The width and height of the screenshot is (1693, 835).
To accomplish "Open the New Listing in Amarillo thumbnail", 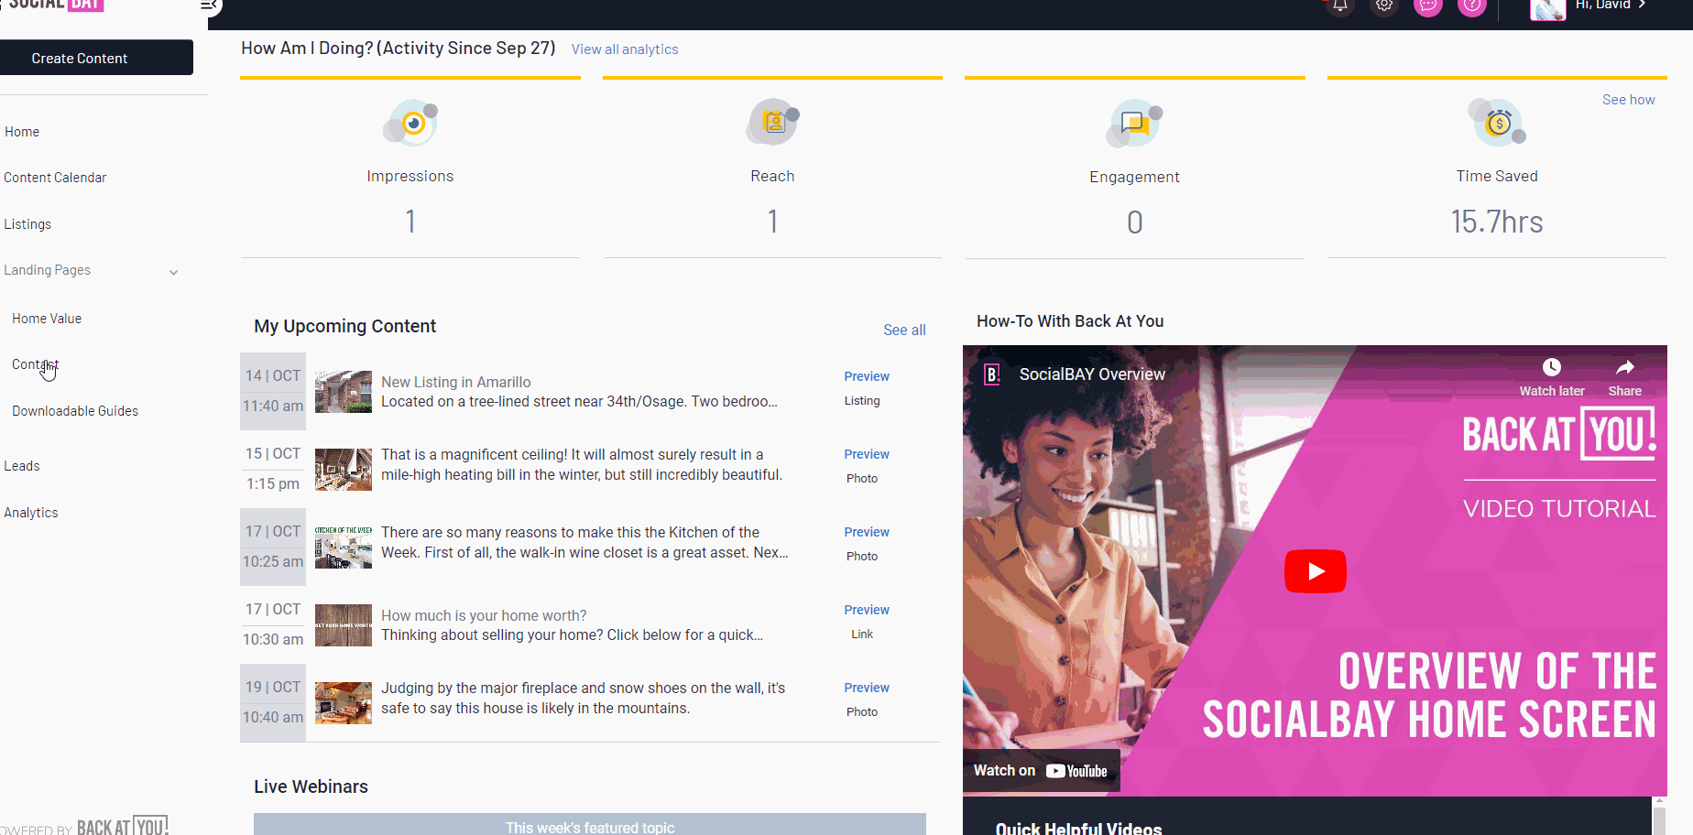I will pos(344,392).
